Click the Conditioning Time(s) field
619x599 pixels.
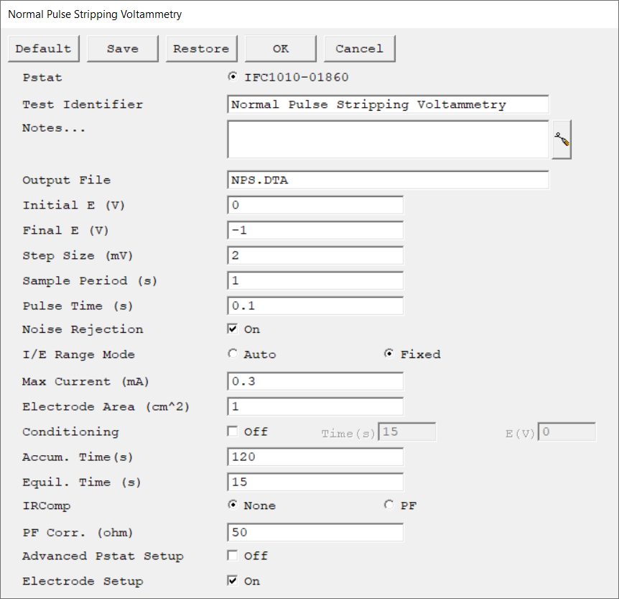click(x=407, y=431)
